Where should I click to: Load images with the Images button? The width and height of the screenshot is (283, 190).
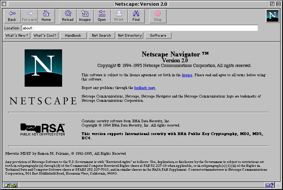coord(85,16)
